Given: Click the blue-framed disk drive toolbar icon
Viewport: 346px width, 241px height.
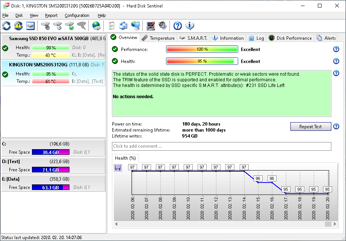Looking at the screenshot, I should point(30,26).
